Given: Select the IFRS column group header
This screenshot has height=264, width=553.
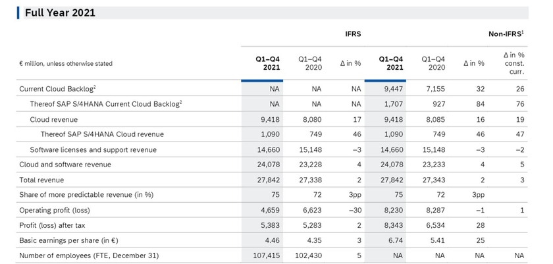Looking at the screenshot, I should pyautogui.click(x=353, y=33).
